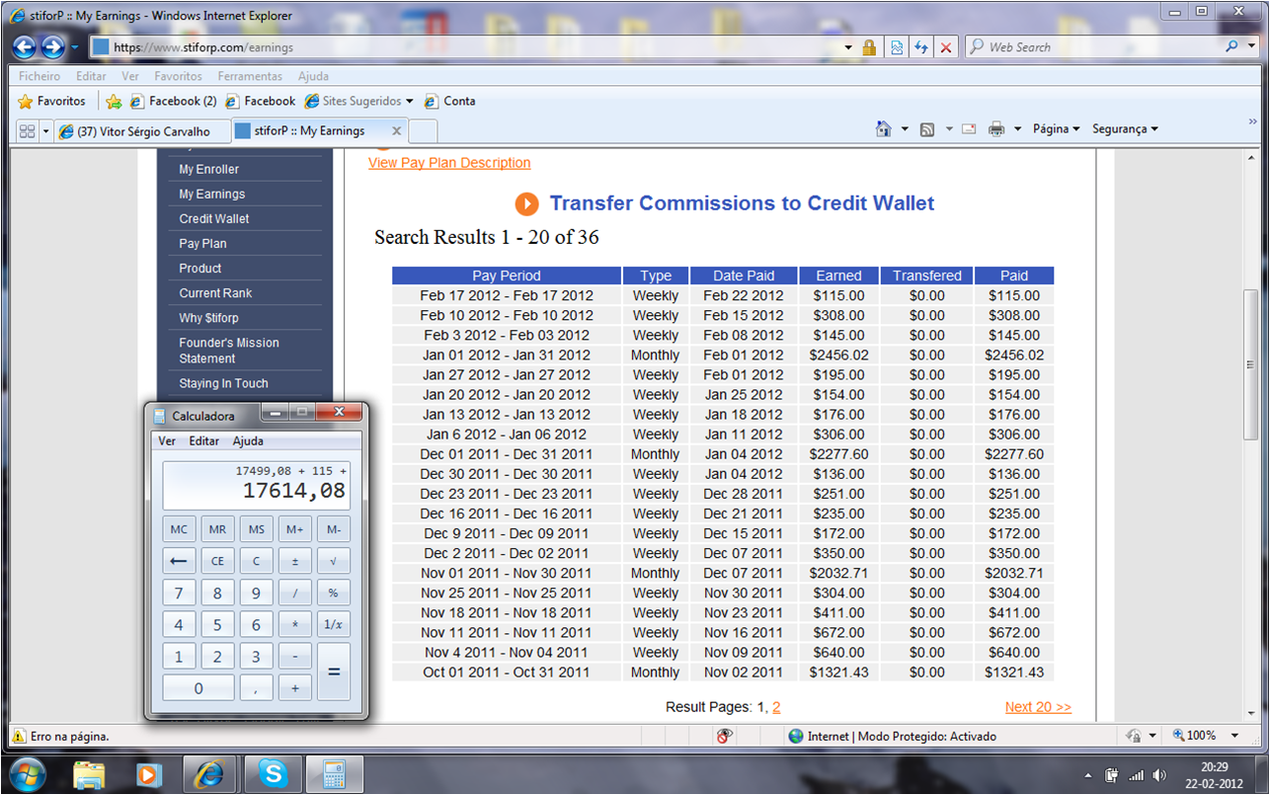Click the compatibility view icon in address bar

pyautogui.click(x=897, y=46)
